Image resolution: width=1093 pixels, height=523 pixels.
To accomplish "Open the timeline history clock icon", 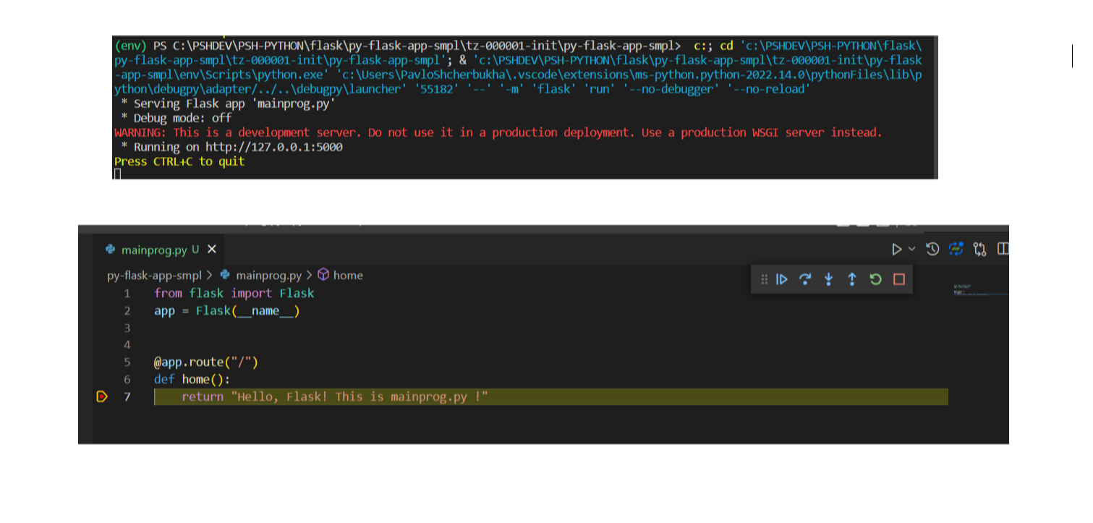I will coord(933,250).
